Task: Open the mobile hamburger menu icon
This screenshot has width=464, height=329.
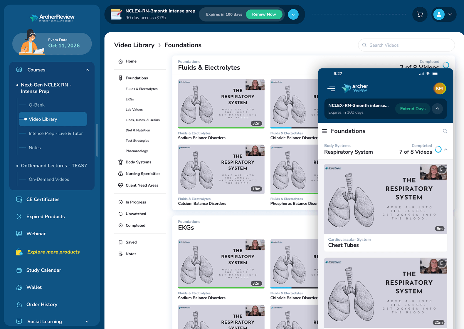Action: pyautogui.click(x=331, y=88)
